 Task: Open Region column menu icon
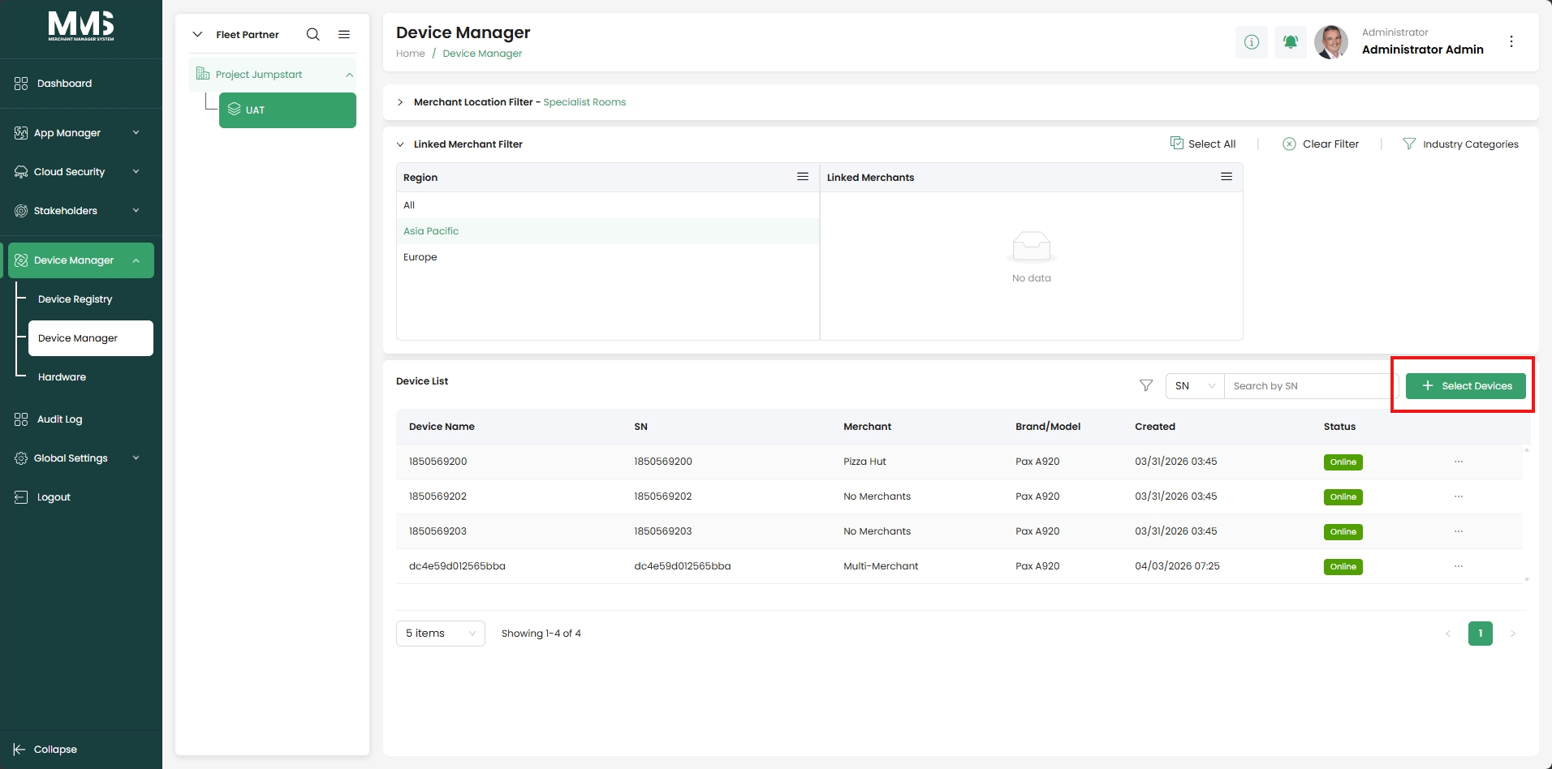click(x=803, y=177)
